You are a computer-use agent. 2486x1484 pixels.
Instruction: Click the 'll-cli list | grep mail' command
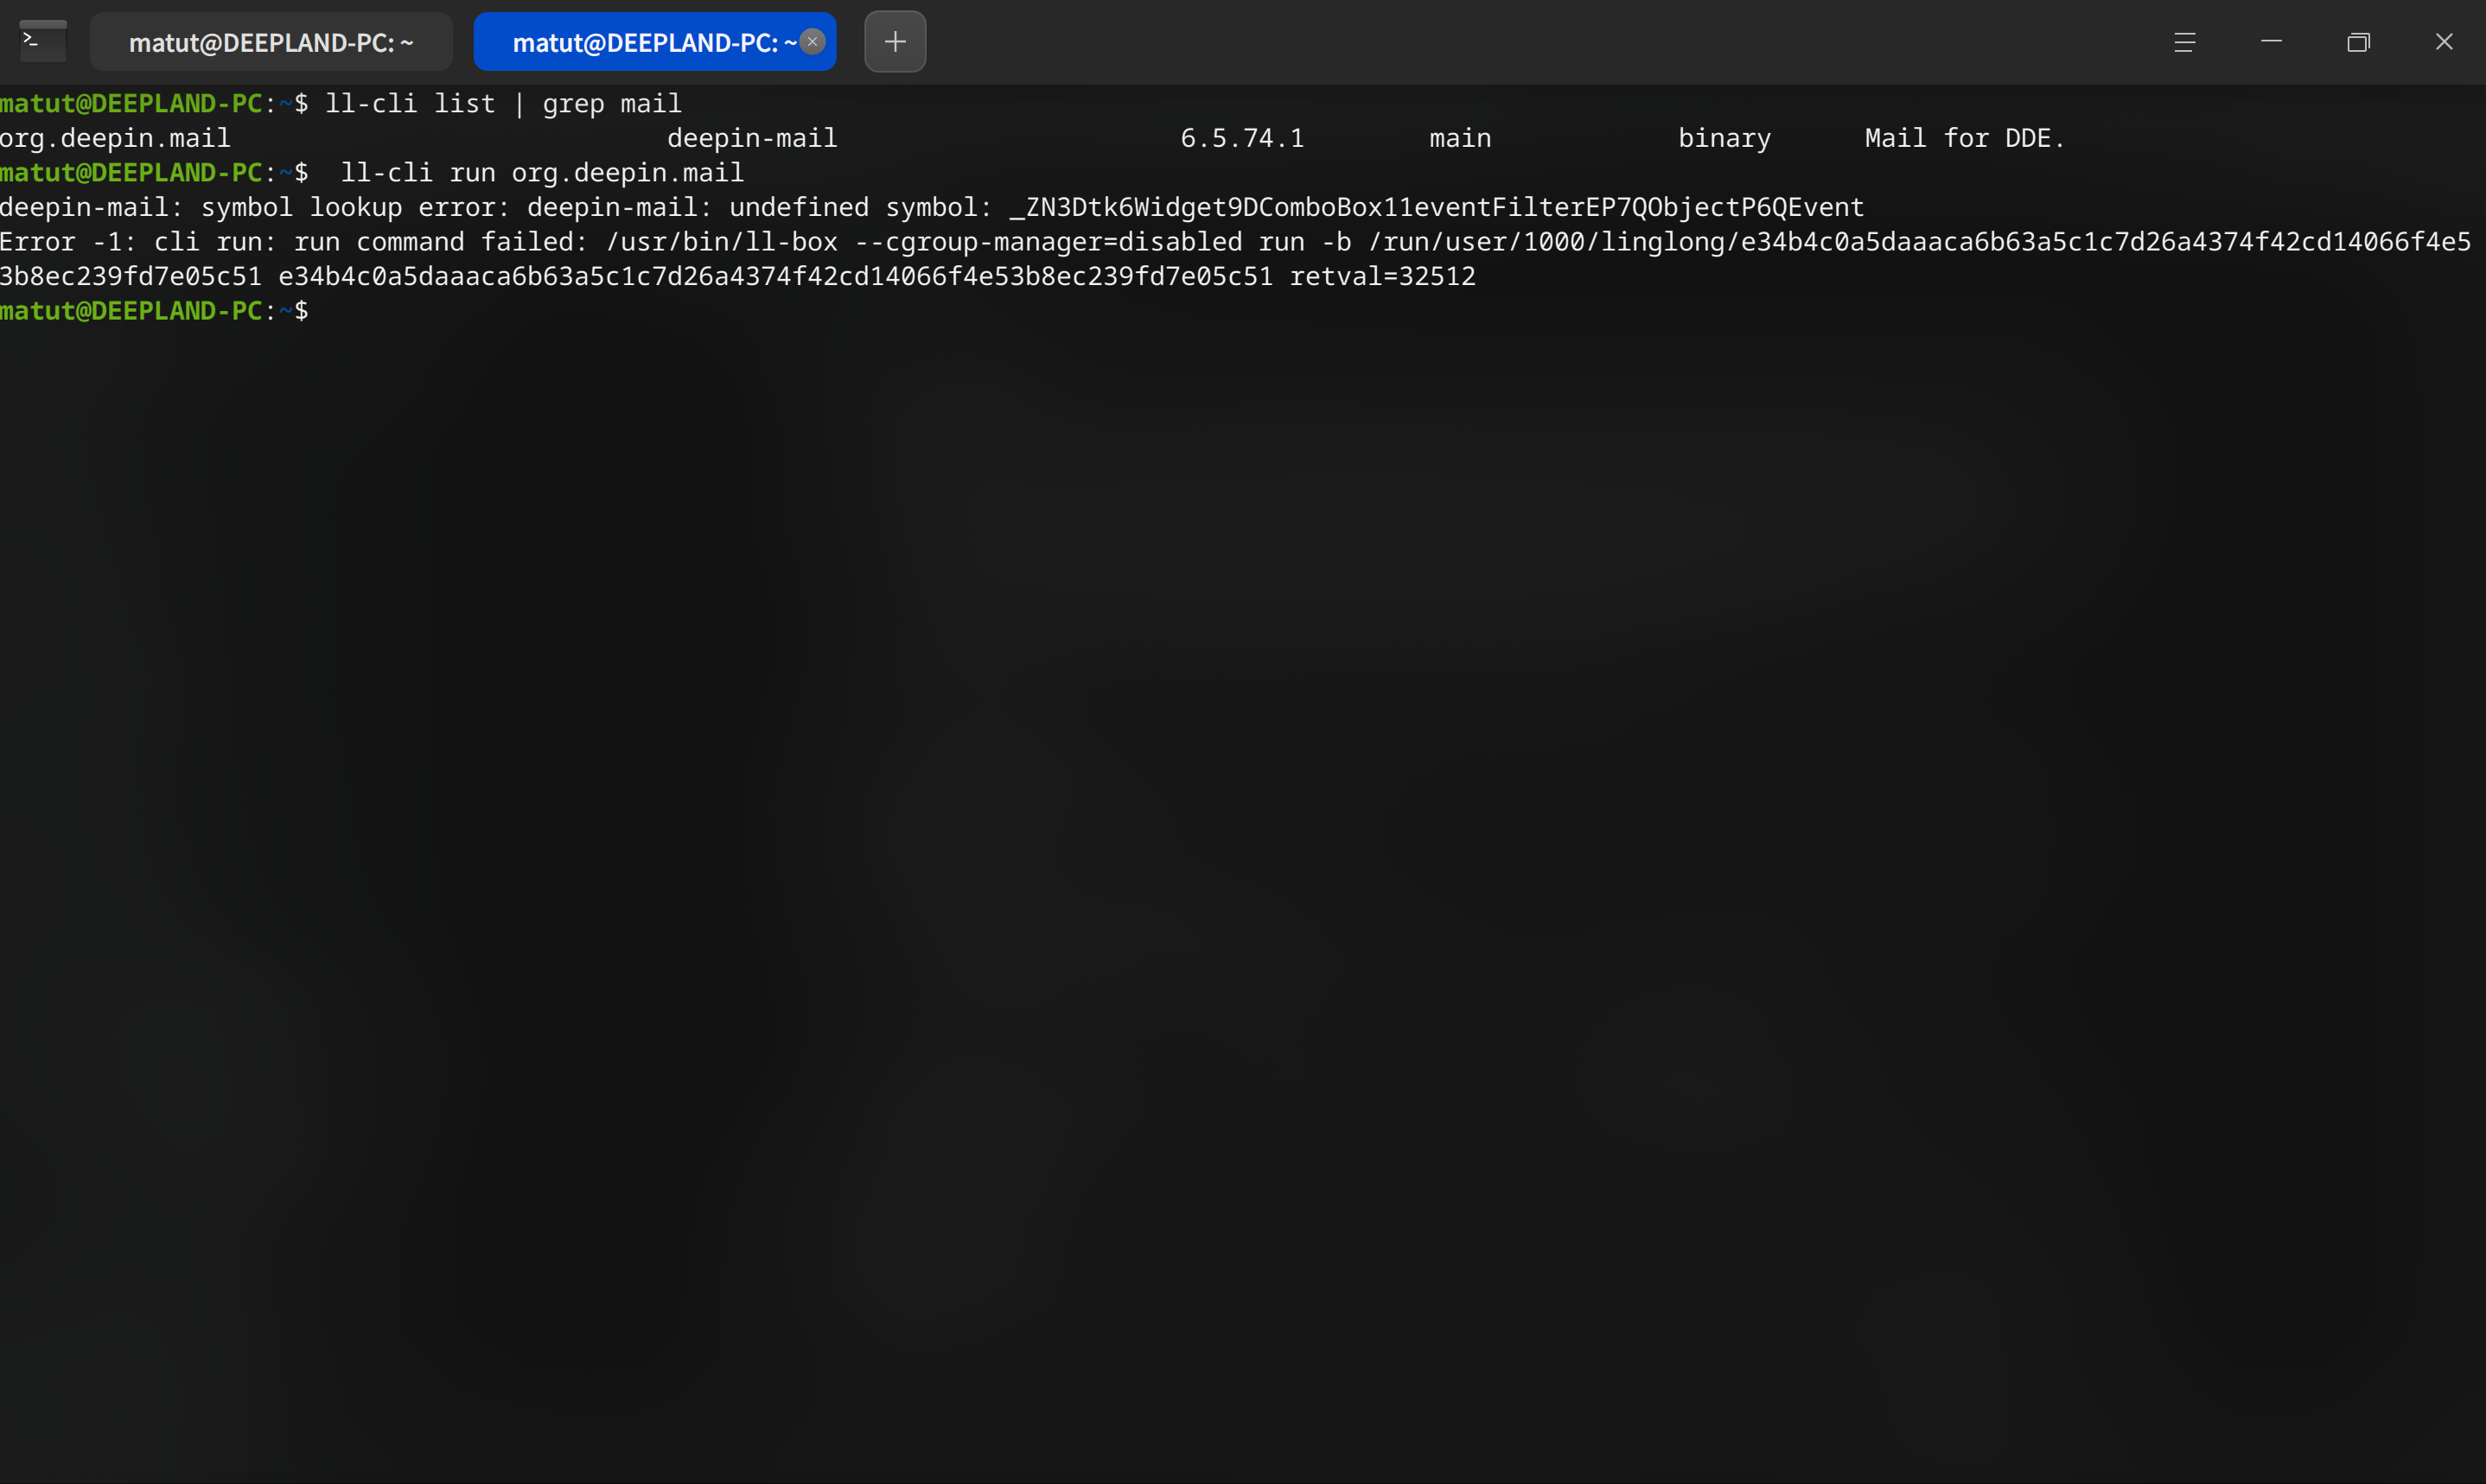coord(503,104)
